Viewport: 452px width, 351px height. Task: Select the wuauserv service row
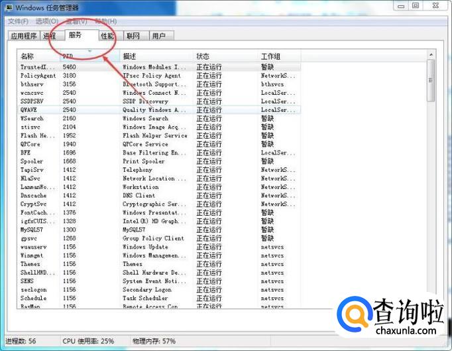(x=159, y=247)
